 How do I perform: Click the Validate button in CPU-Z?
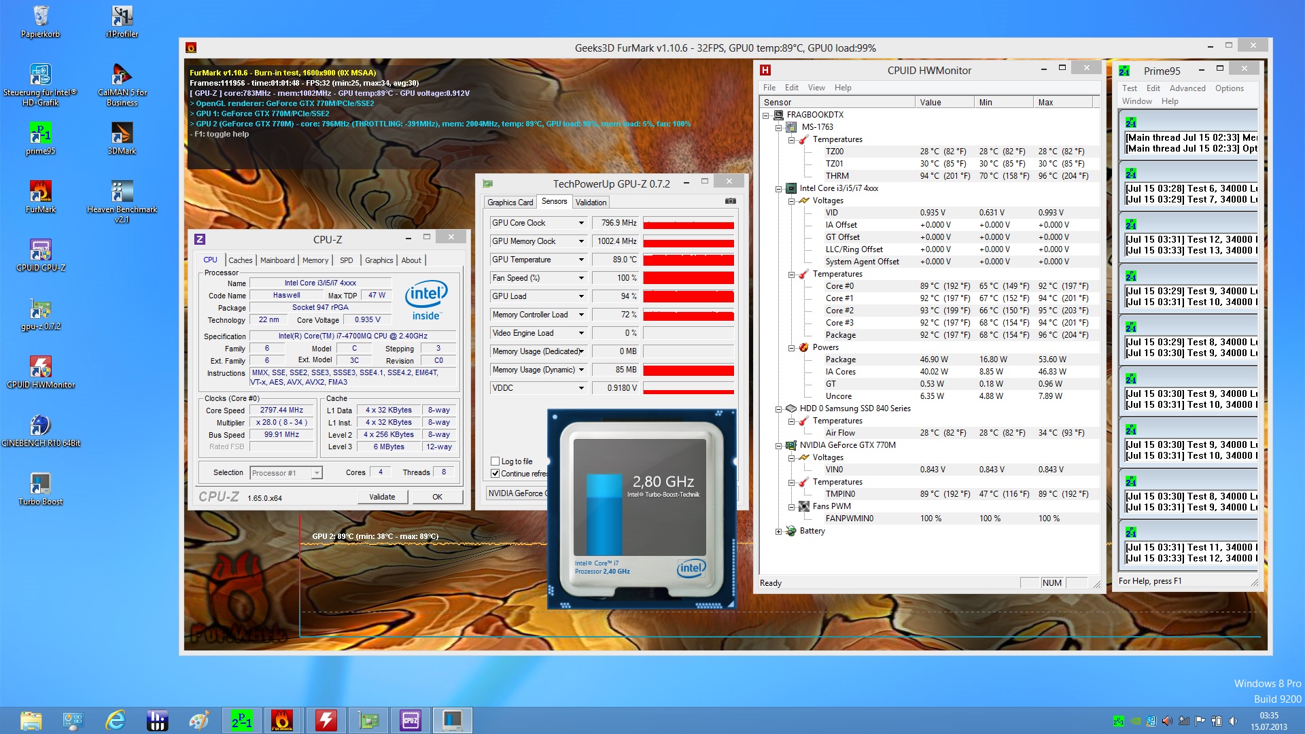coord(382,497)
